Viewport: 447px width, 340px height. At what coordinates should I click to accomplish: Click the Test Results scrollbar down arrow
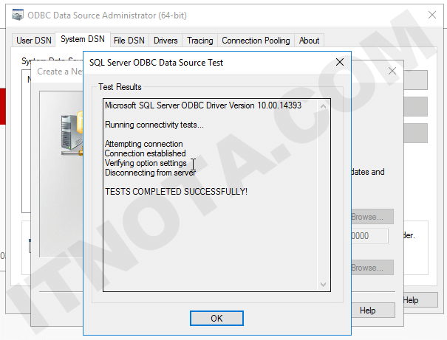click(322, 284)
